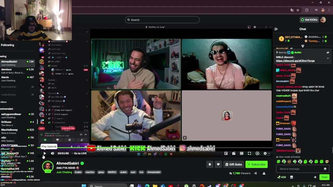This screenshot has height=187, width=333.
Task: Click the Windows taskbar Search box
Action: 107,186
